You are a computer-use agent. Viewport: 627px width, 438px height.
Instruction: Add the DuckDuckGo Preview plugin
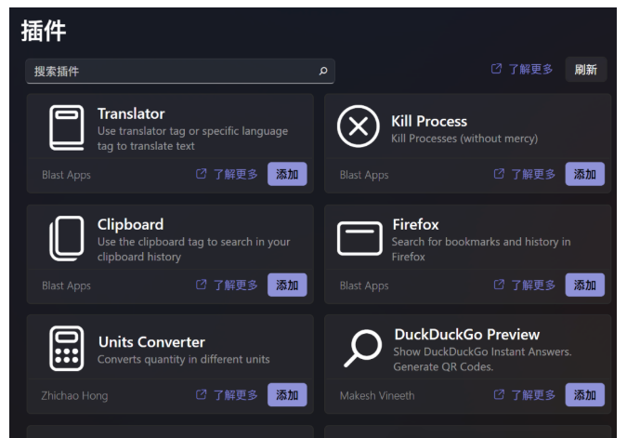584,395
